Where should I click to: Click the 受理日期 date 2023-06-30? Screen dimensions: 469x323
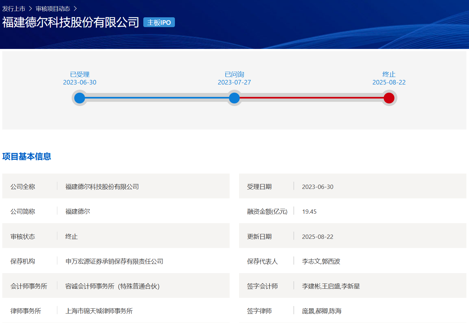317,186
